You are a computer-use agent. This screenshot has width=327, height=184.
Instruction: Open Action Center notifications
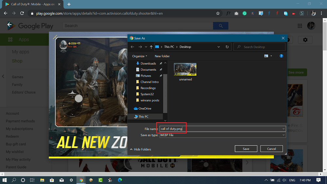(x=318, y=180)
